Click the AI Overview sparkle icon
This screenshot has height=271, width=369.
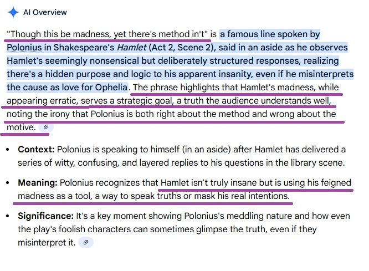pos(12,12)
